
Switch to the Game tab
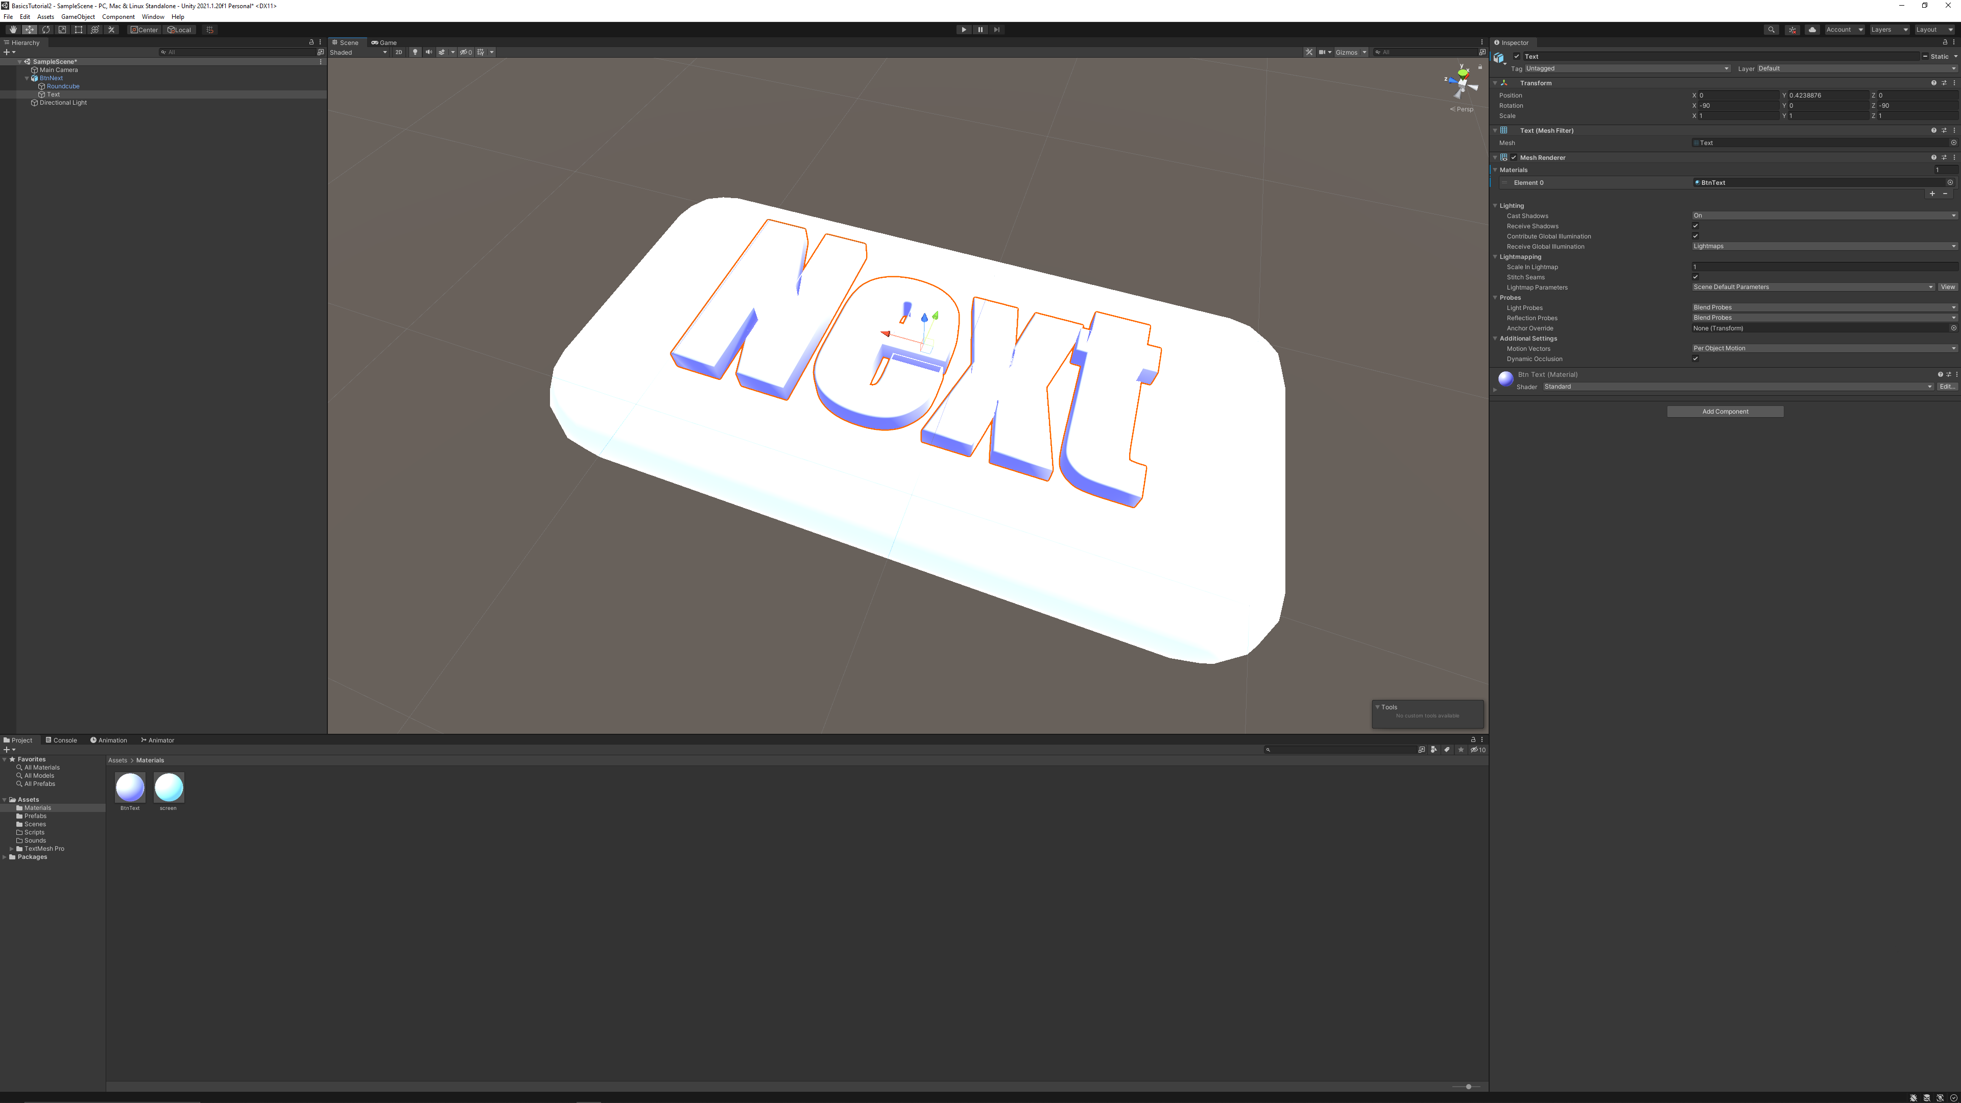[384, 42]
